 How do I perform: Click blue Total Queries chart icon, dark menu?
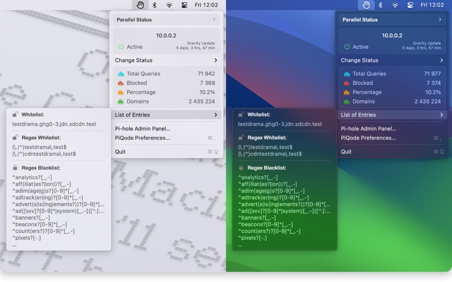pos(347,74)
